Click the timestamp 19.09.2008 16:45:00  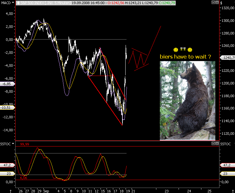pyautogui.click(x=88, y=3)
